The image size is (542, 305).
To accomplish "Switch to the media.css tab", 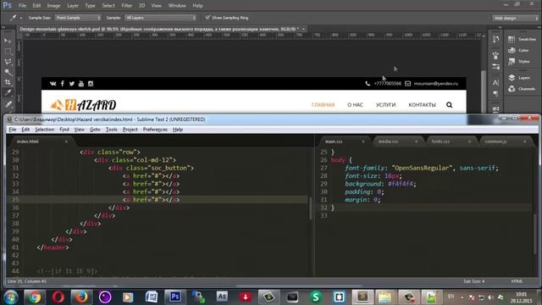I will coord(397,141).
